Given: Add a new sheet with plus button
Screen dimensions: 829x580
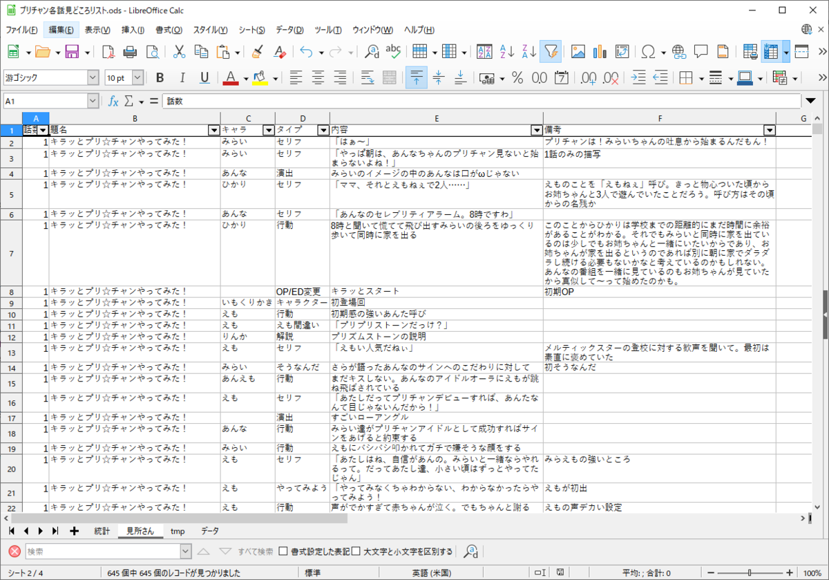Looking at the screenshot, I should coord(74,531).
